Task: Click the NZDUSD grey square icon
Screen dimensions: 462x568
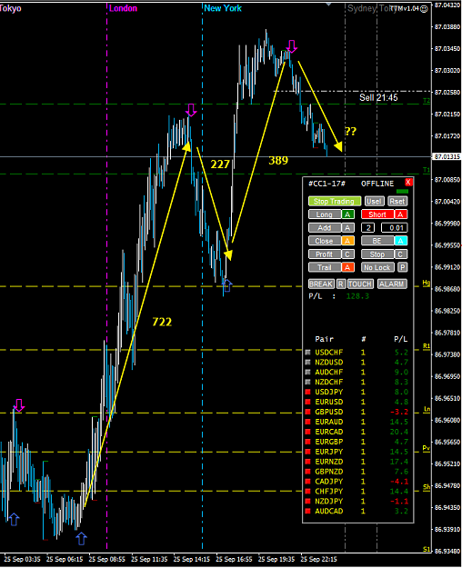Action: pyautogui.click(x=308, y=363)
